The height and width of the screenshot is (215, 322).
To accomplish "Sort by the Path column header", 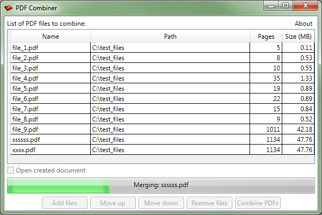I will pyautogui.click(x=170, y=37).
